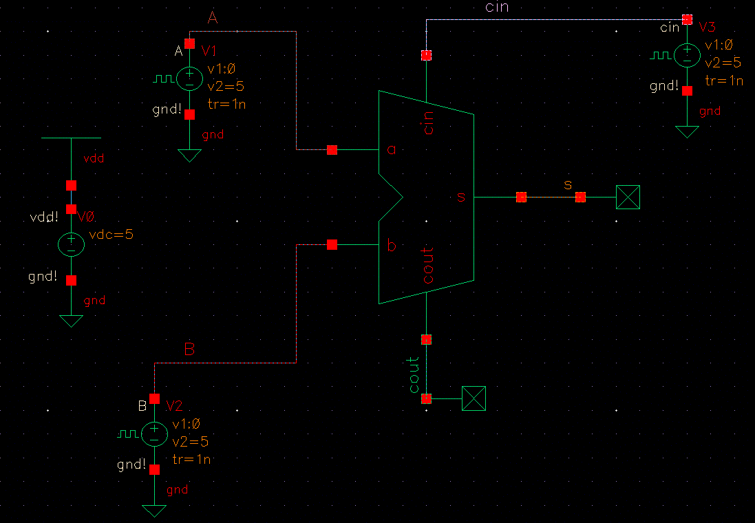Click V3 positive terminal labeled cin
The image size is (755, 523).
click(687, 19)
